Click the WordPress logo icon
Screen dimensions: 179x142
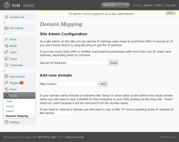(7, 5)
